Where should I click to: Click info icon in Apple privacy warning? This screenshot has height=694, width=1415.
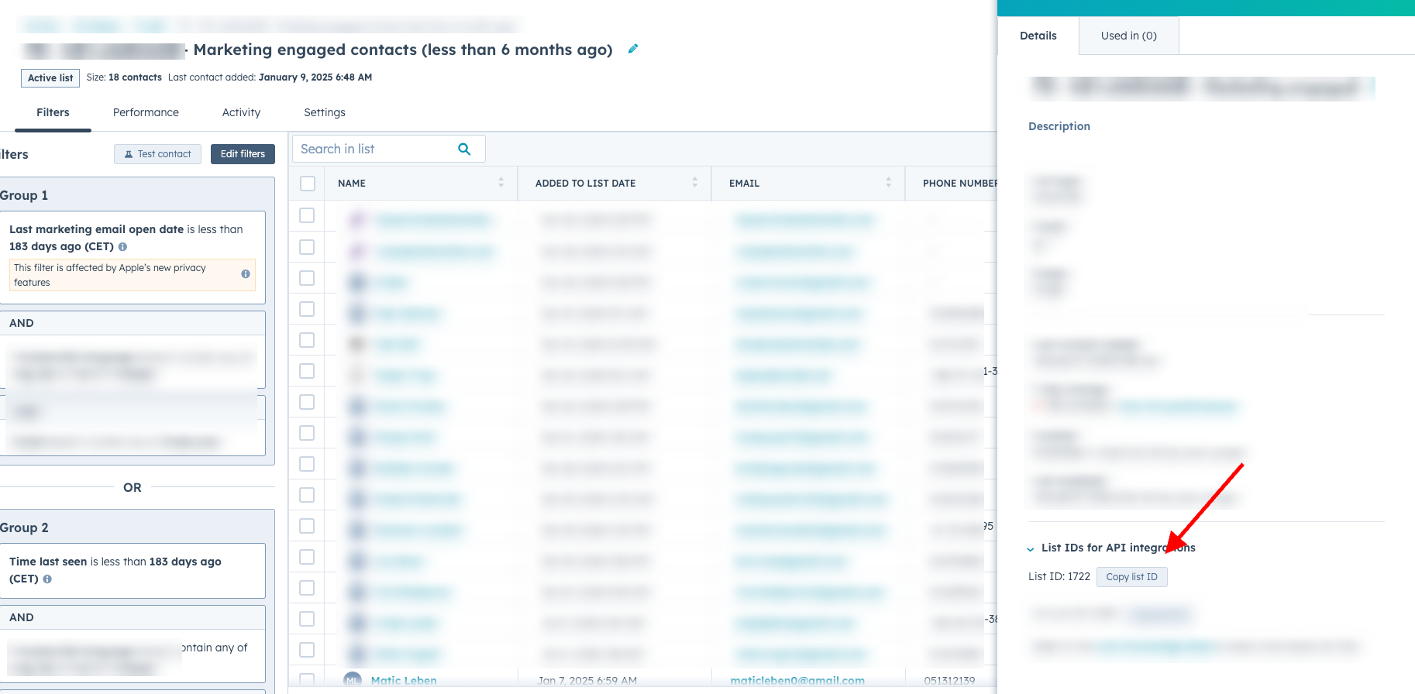click(x=246, y=274)
